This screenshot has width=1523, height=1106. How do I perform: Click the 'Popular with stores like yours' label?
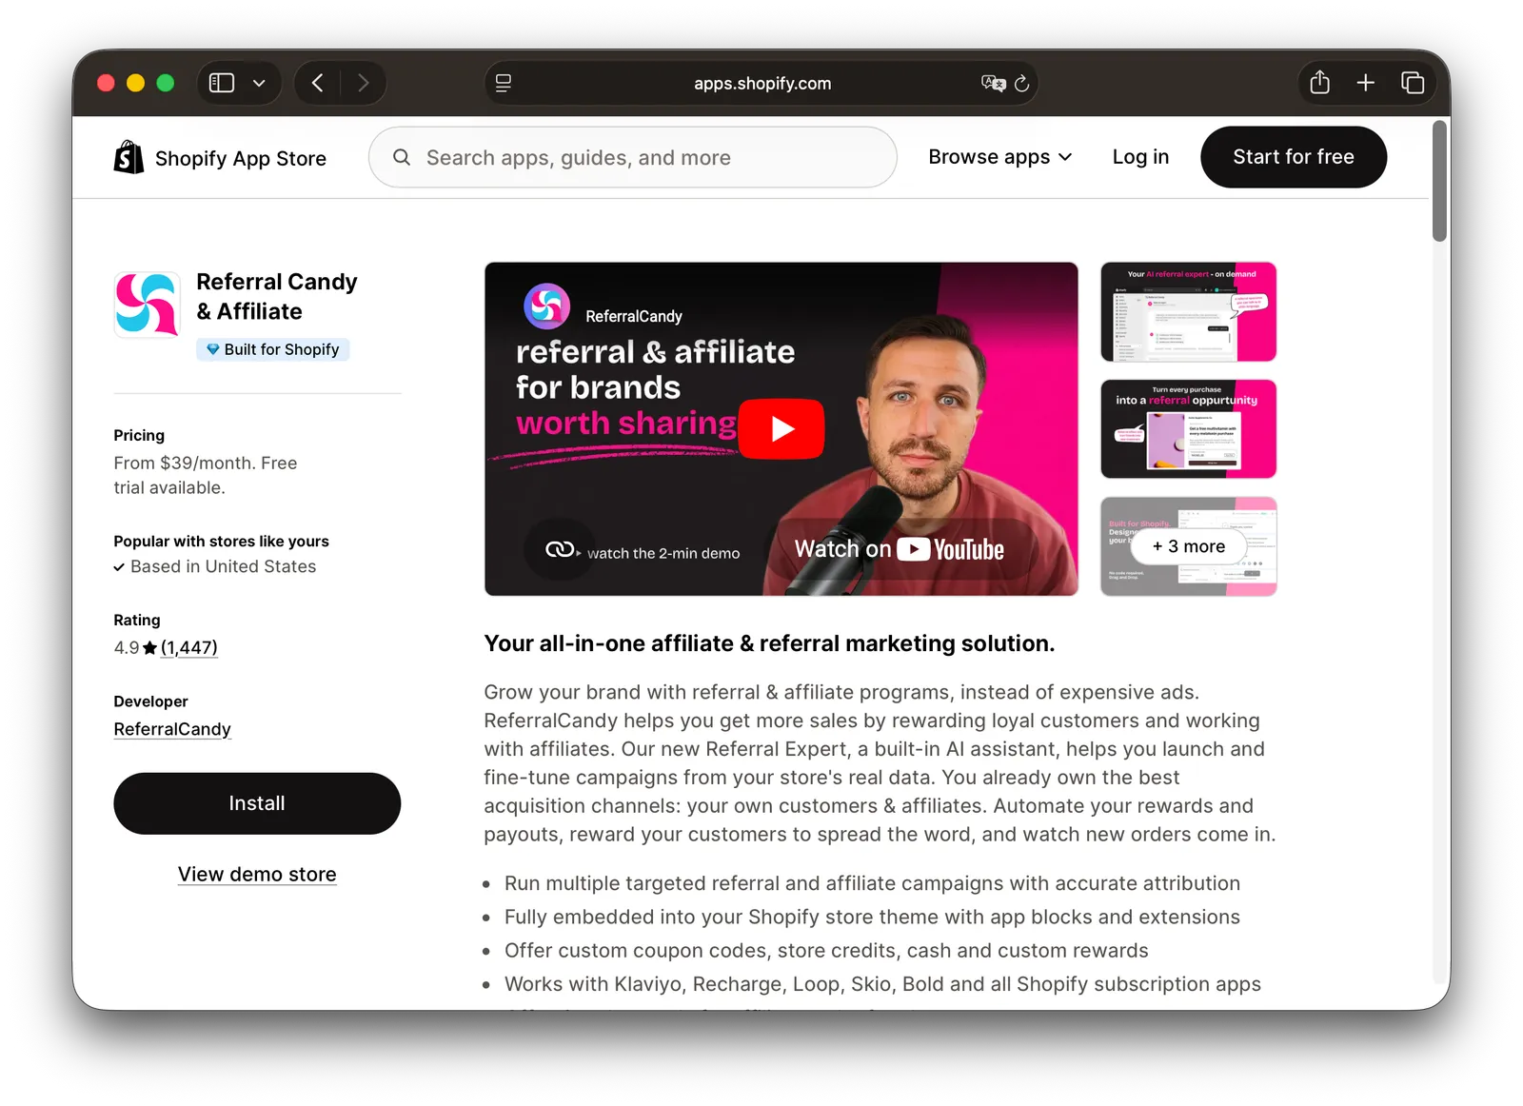[221, 541]
